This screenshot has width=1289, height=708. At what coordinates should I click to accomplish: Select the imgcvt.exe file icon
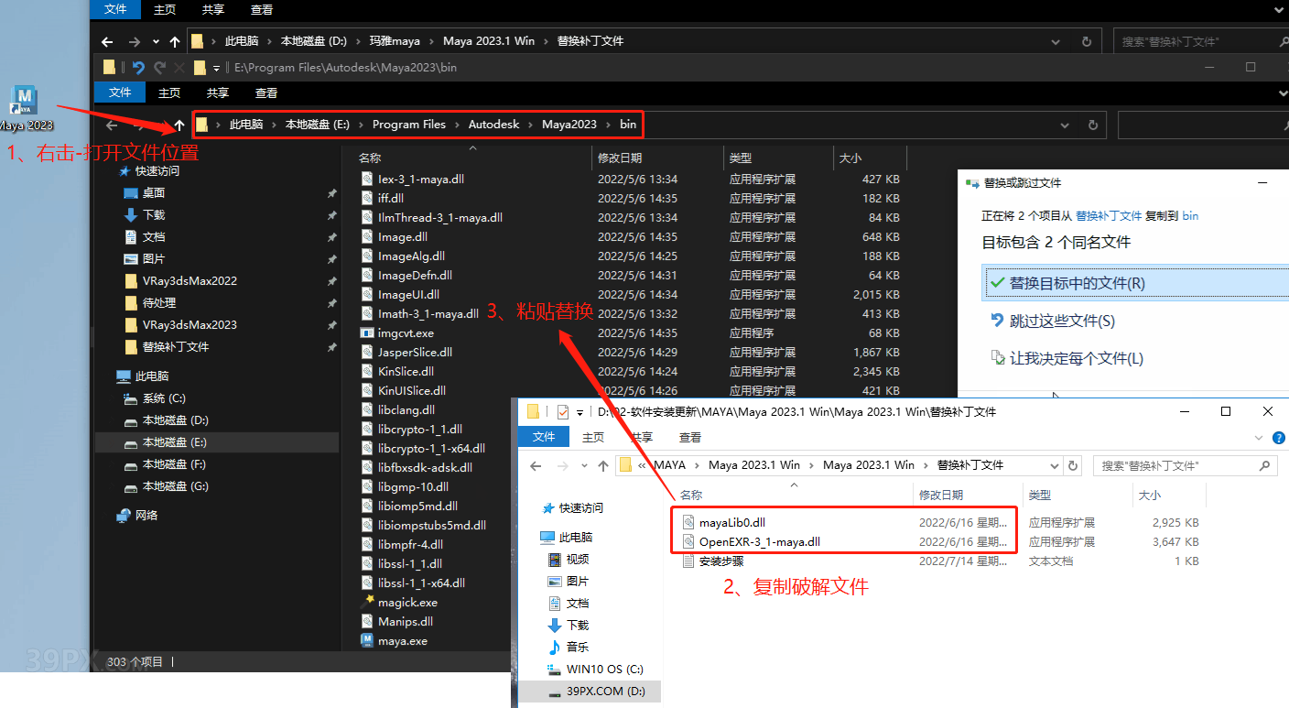click(367, 333)
